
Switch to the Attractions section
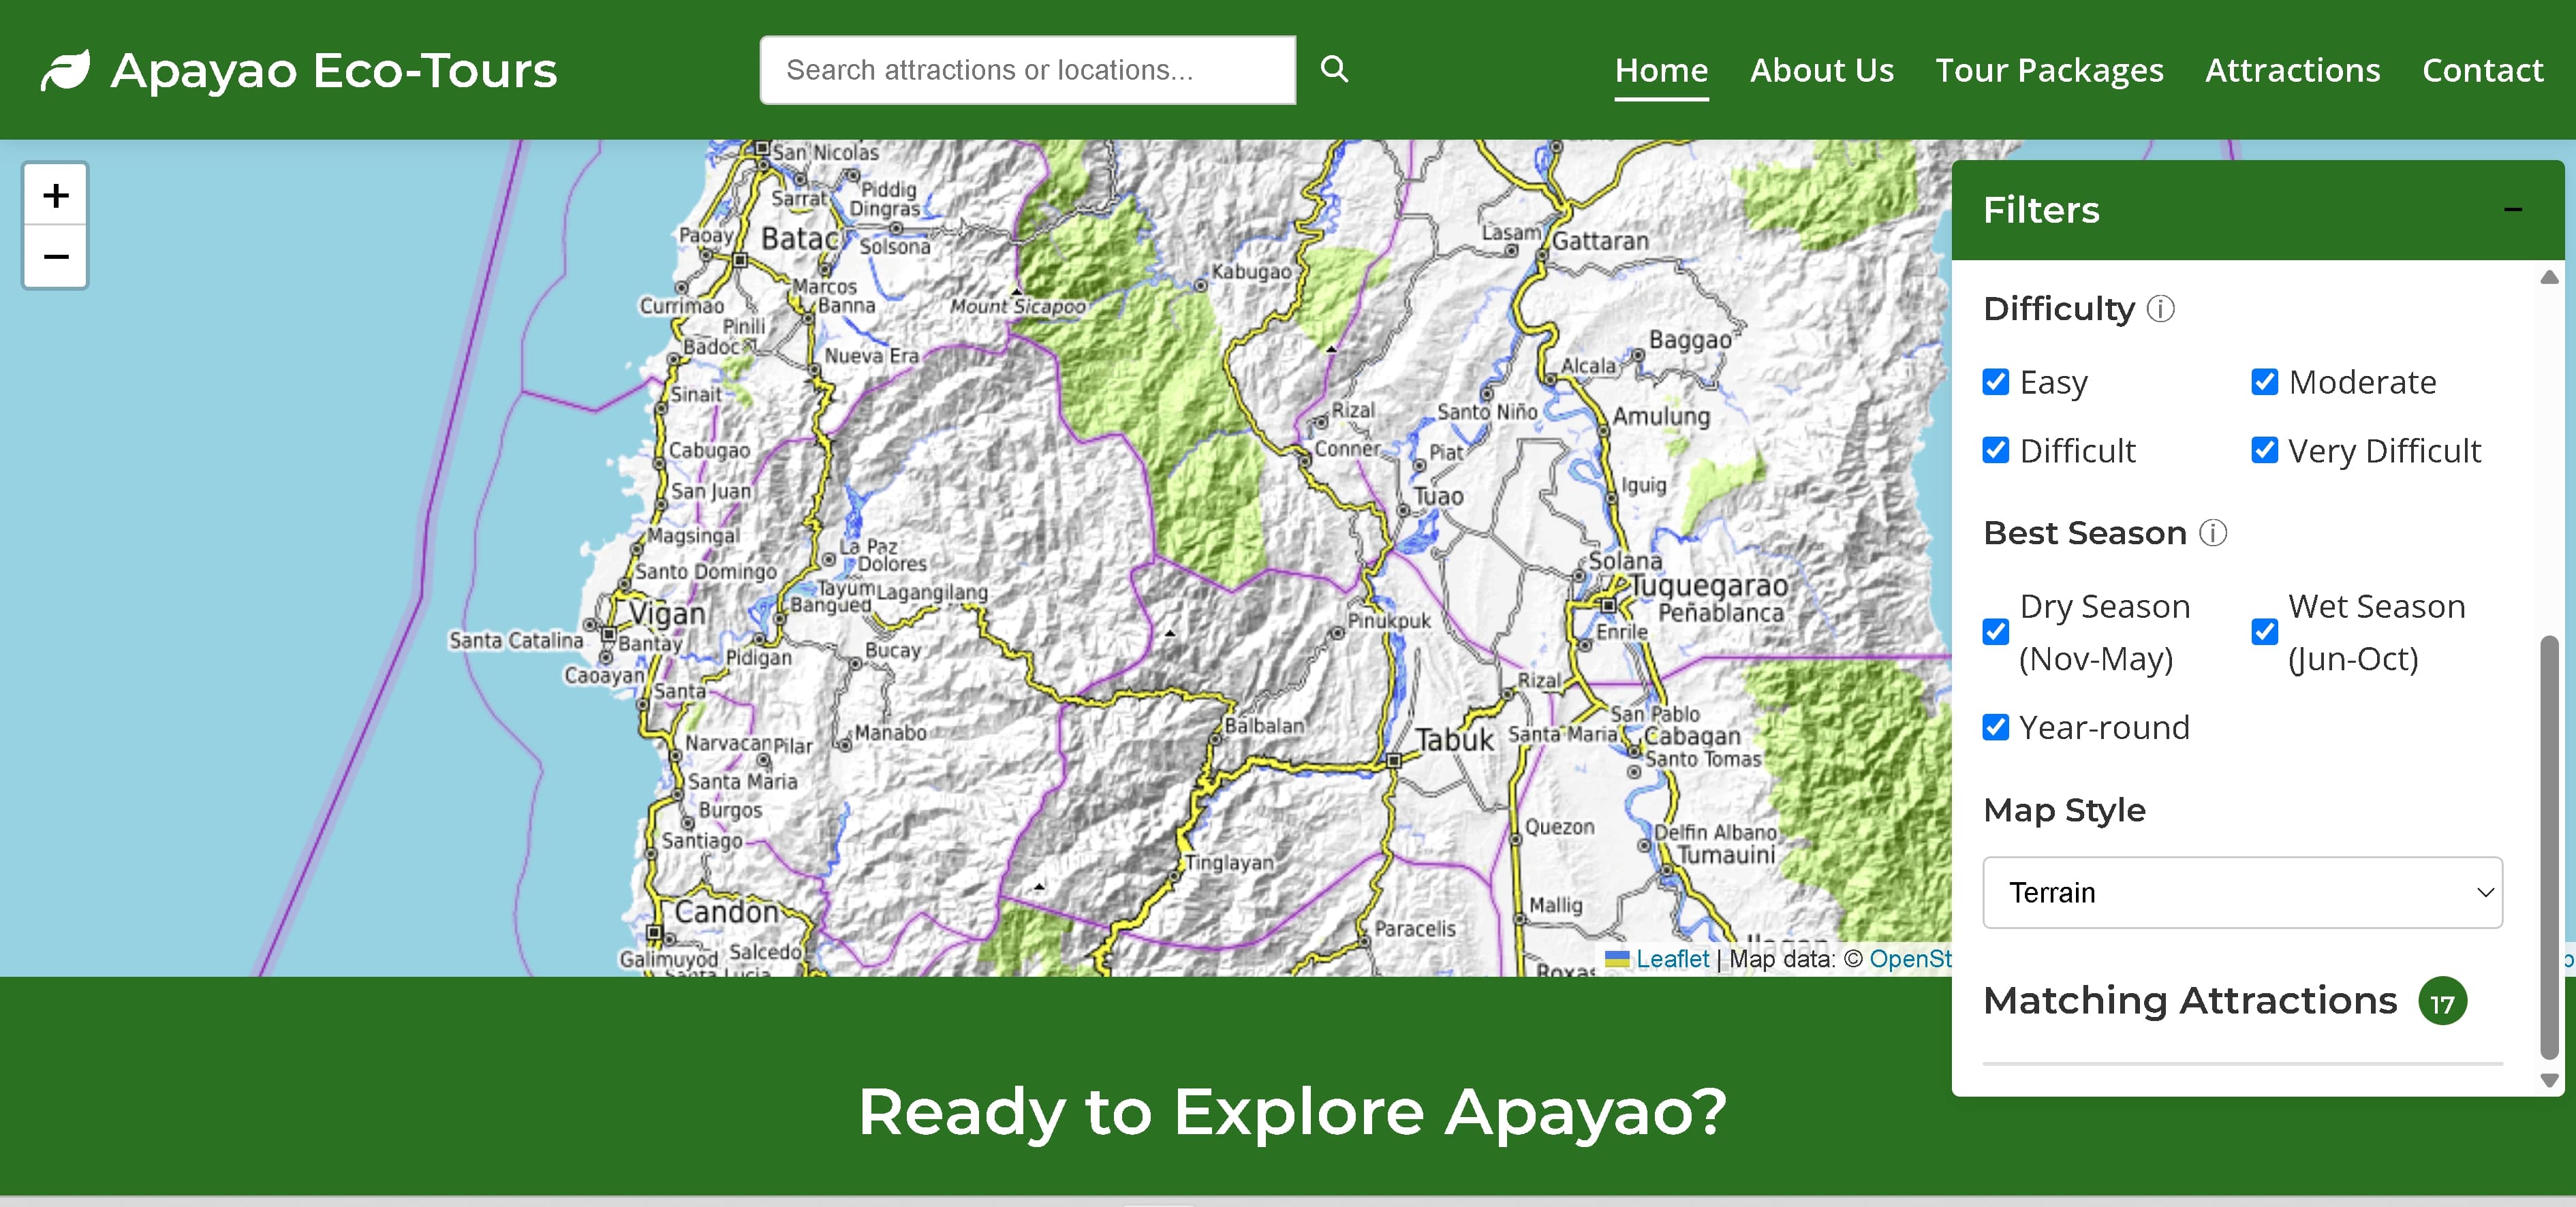pyautogui.click(x=2292, y=70)
